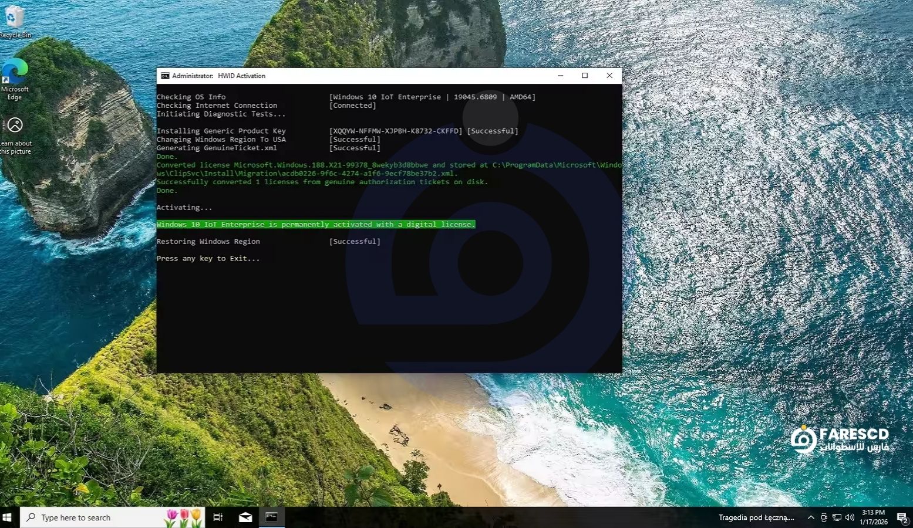Minimize the HWID Activation window
The image size is (913, 528).
[560, 76]
